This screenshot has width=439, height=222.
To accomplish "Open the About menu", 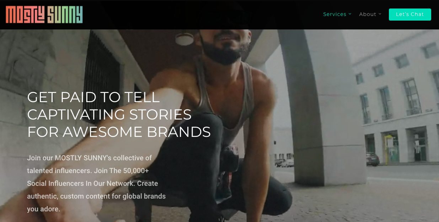I will point(368,14).
